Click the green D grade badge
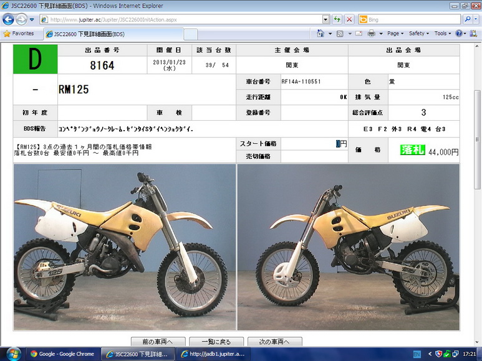 [x=35, y=59]
